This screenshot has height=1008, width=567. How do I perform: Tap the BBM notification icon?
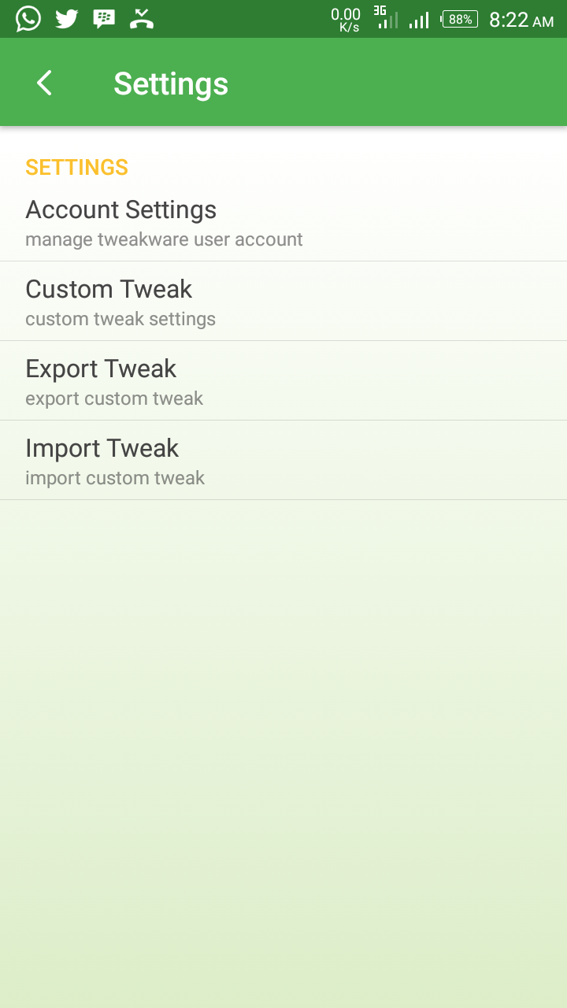click(104, 19)
